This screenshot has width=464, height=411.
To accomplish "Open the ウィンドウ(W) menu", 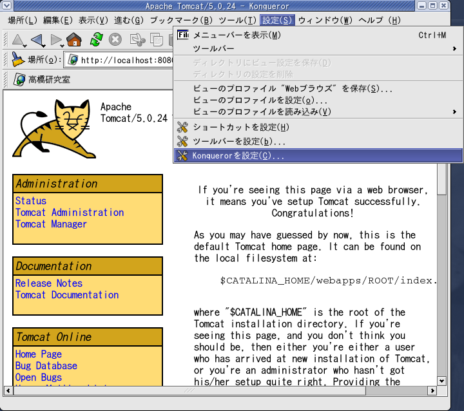I will [325, 20].
